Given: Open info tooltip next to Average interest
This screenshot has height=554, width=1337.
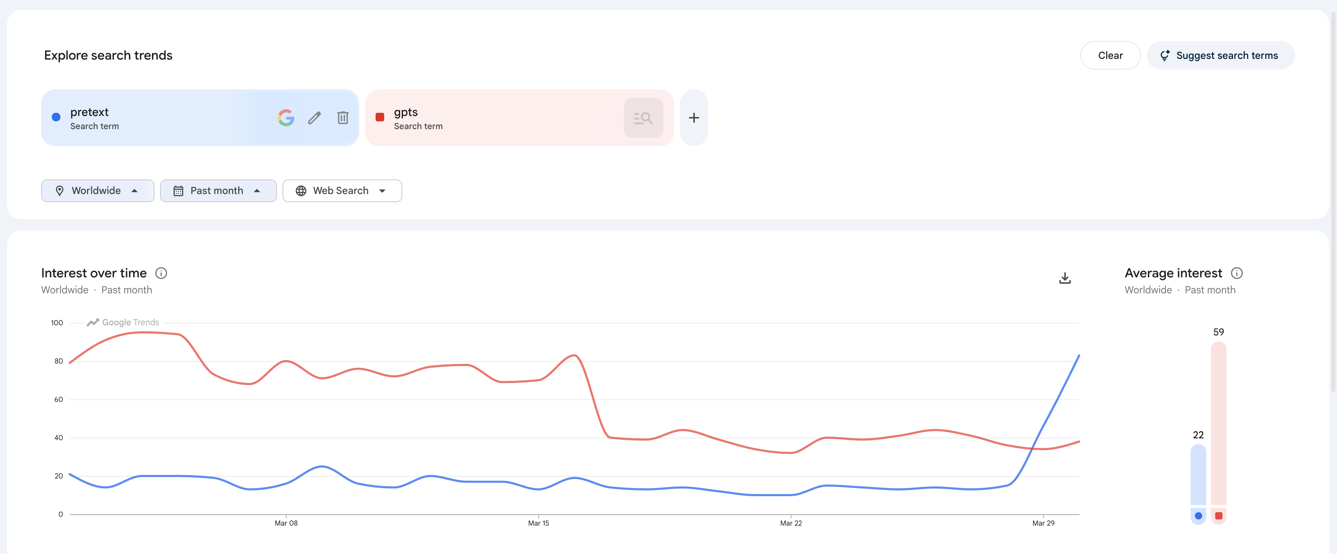Looking at the screenshot, I should tap(1236, 273).
